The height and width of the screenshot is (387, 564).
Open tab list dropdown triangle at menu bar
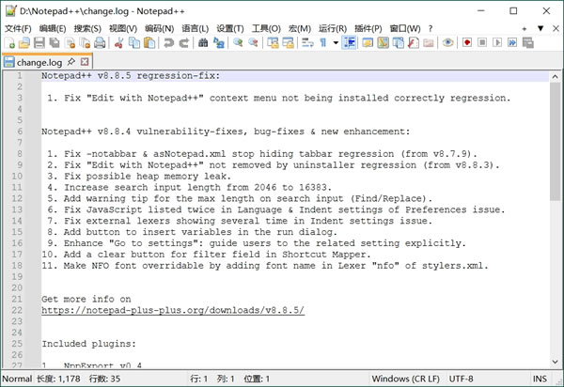(540, 28)
